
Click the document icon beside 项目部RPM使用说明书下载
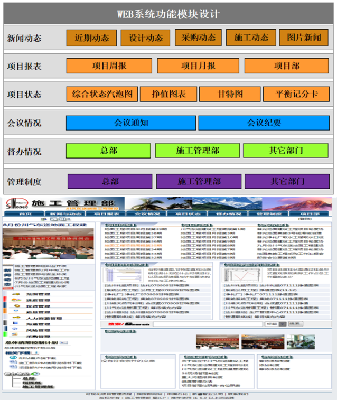[13, 367]
